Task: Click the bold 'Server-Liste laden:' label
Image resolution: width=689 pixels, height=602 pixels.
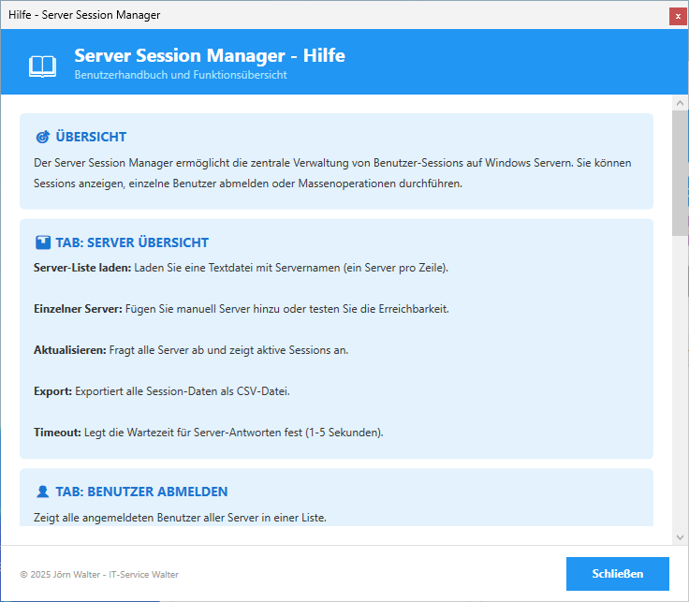Action: tap(82, 268)
